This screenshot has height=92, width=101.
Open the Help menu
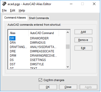click(x=22, y=10)
